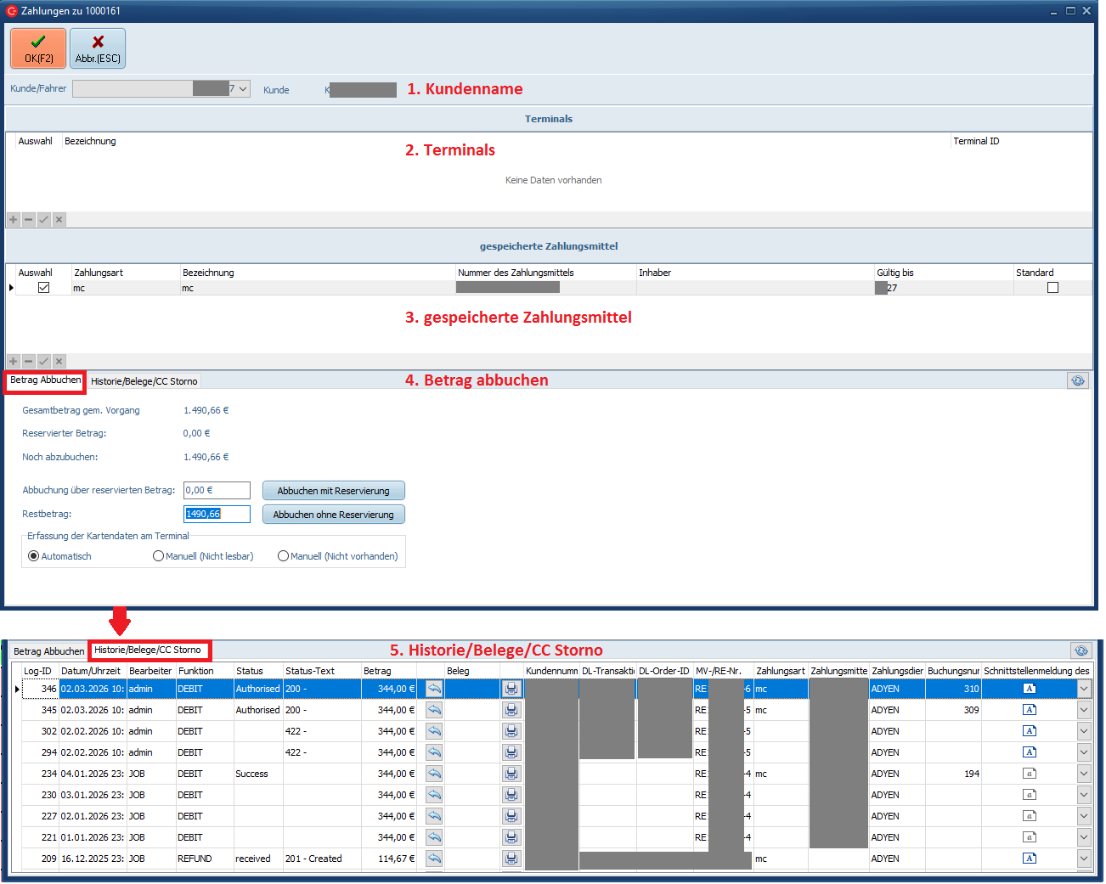Viewport: 1106px width, 884px height.
Task: Open interface message icon for Log-ID 302
Action: point(1029,731)
